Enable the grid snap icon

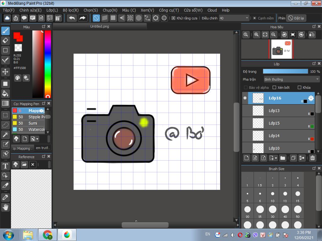[x=113, y=18]
